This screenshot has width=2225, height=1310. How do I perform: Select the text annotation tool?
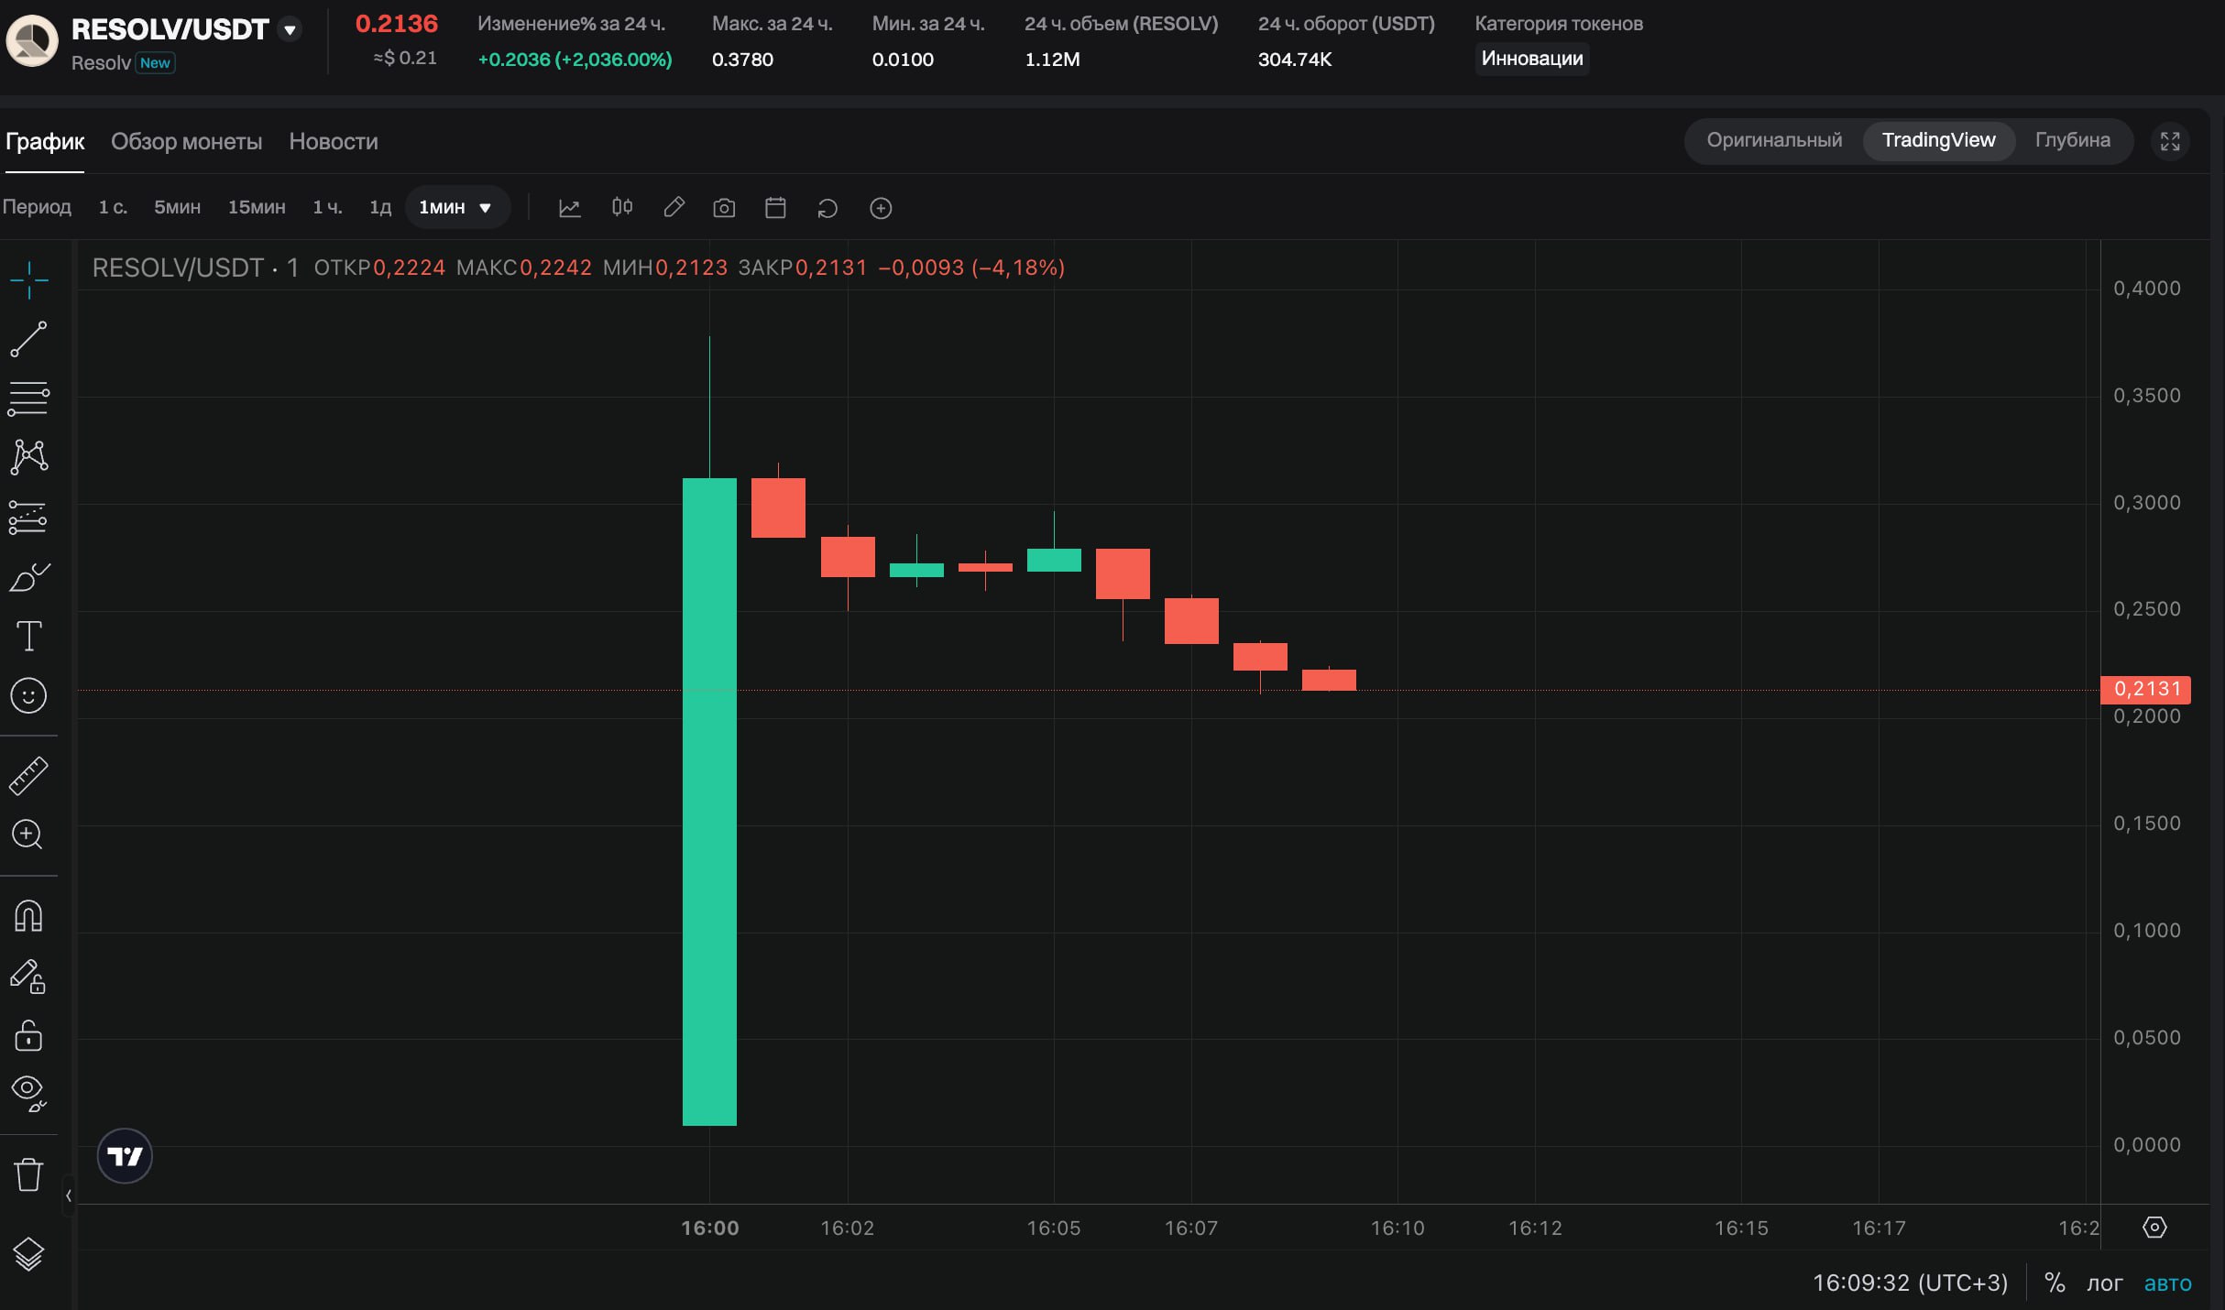coord(28,636)
